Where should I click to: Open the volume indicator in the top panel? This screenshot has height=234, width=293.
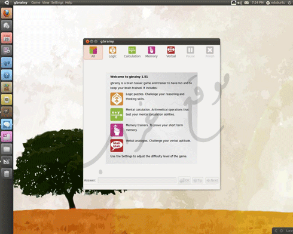(240, 2)
